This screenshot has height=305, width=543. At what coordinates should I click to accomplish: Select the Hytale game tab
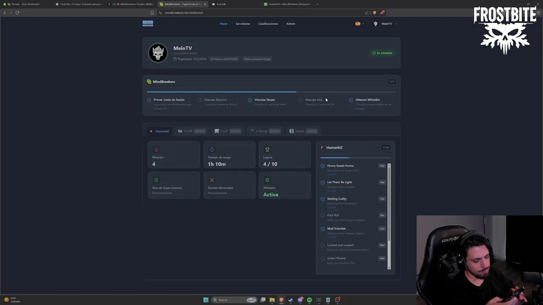[x=303, y=131]
